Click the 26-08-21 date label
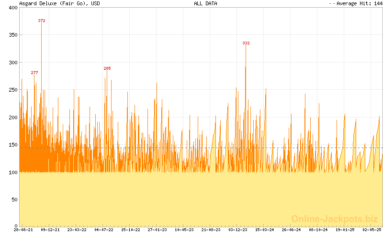The width and height of the screenshot is (383, 234). tap(23, 230)
